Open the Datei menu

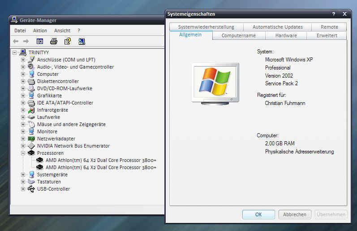point(20,31)
